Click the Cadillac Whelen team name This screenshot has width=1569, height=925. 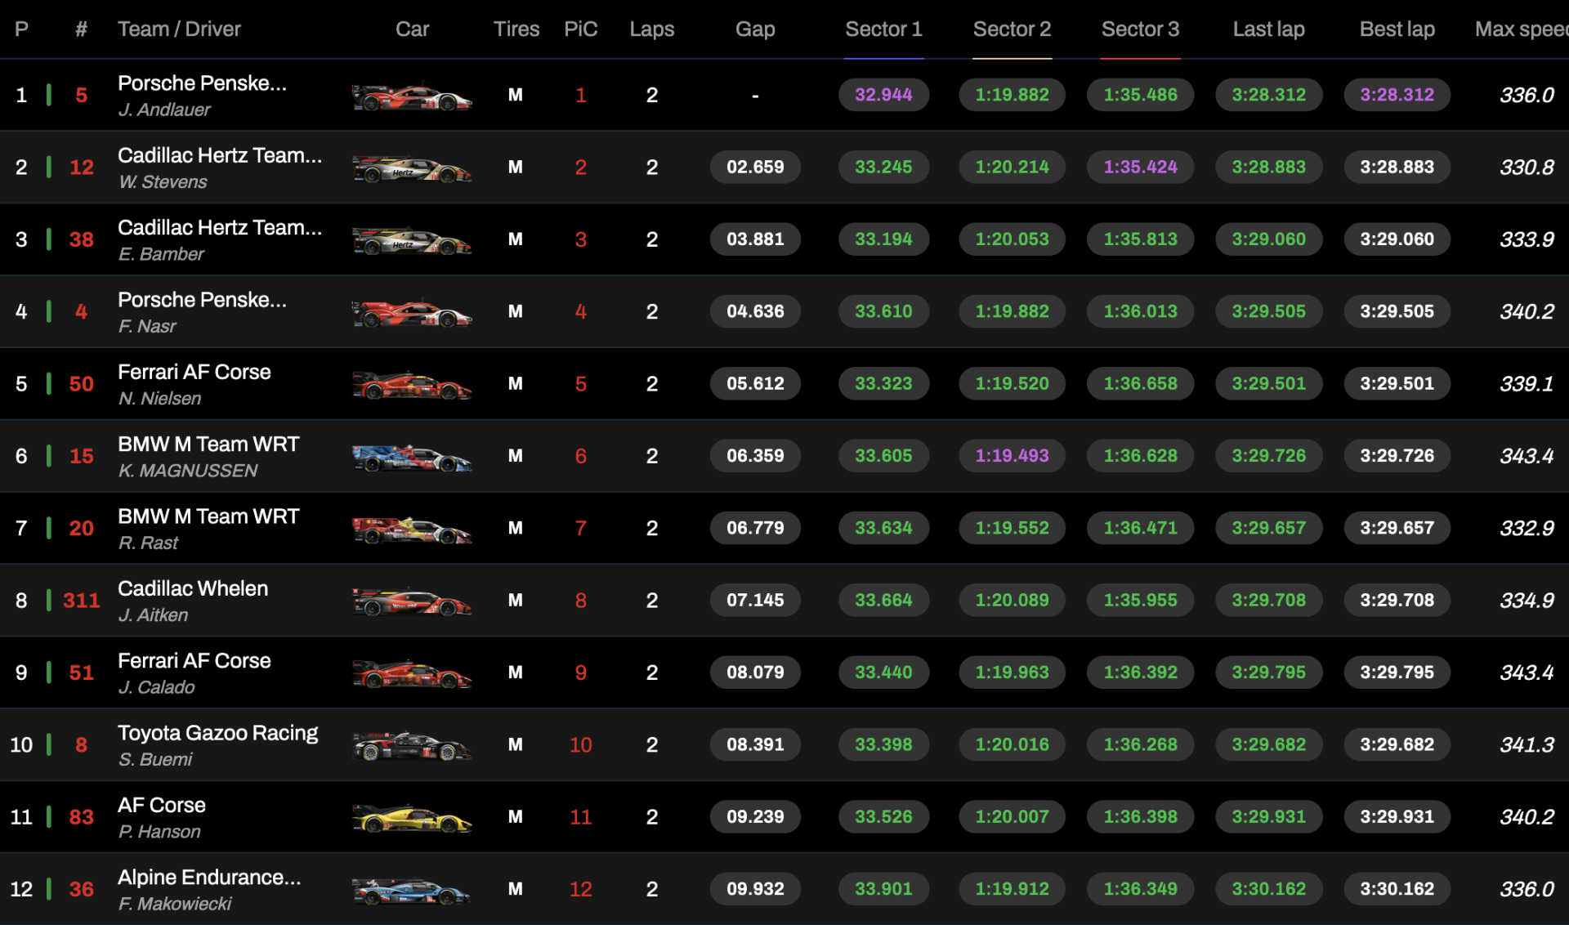(193, 588)
